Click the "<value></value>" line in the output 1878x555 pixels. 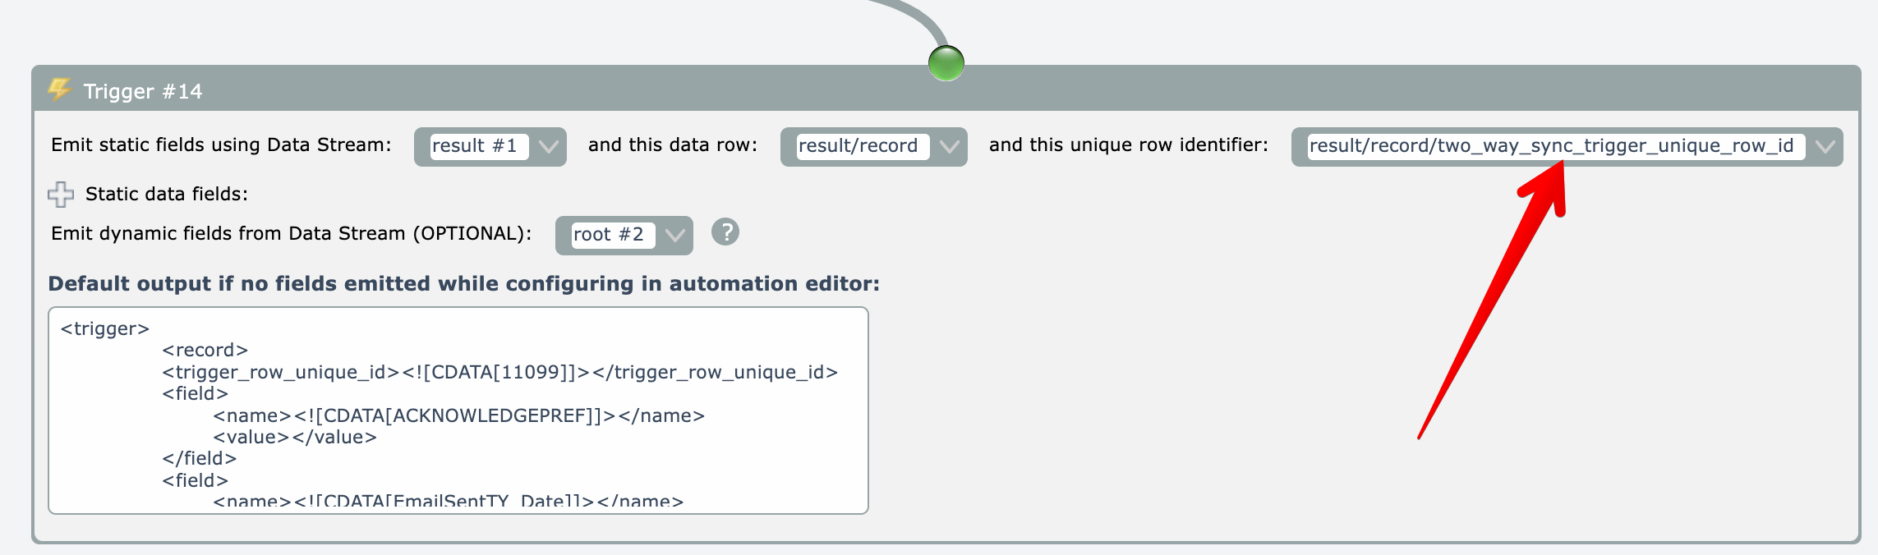(295, 437)
